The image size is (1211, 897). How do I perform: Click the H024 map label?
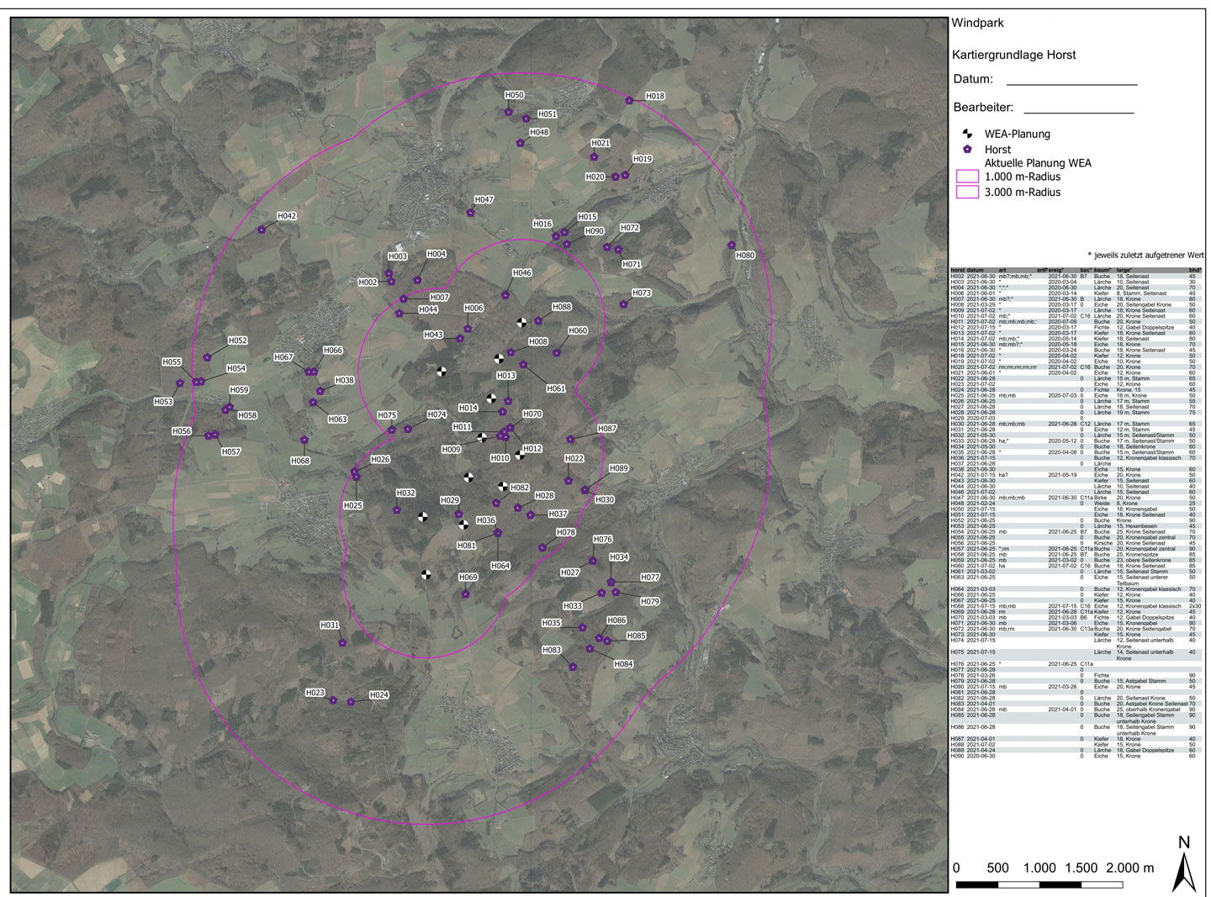(x=379, y=695)
